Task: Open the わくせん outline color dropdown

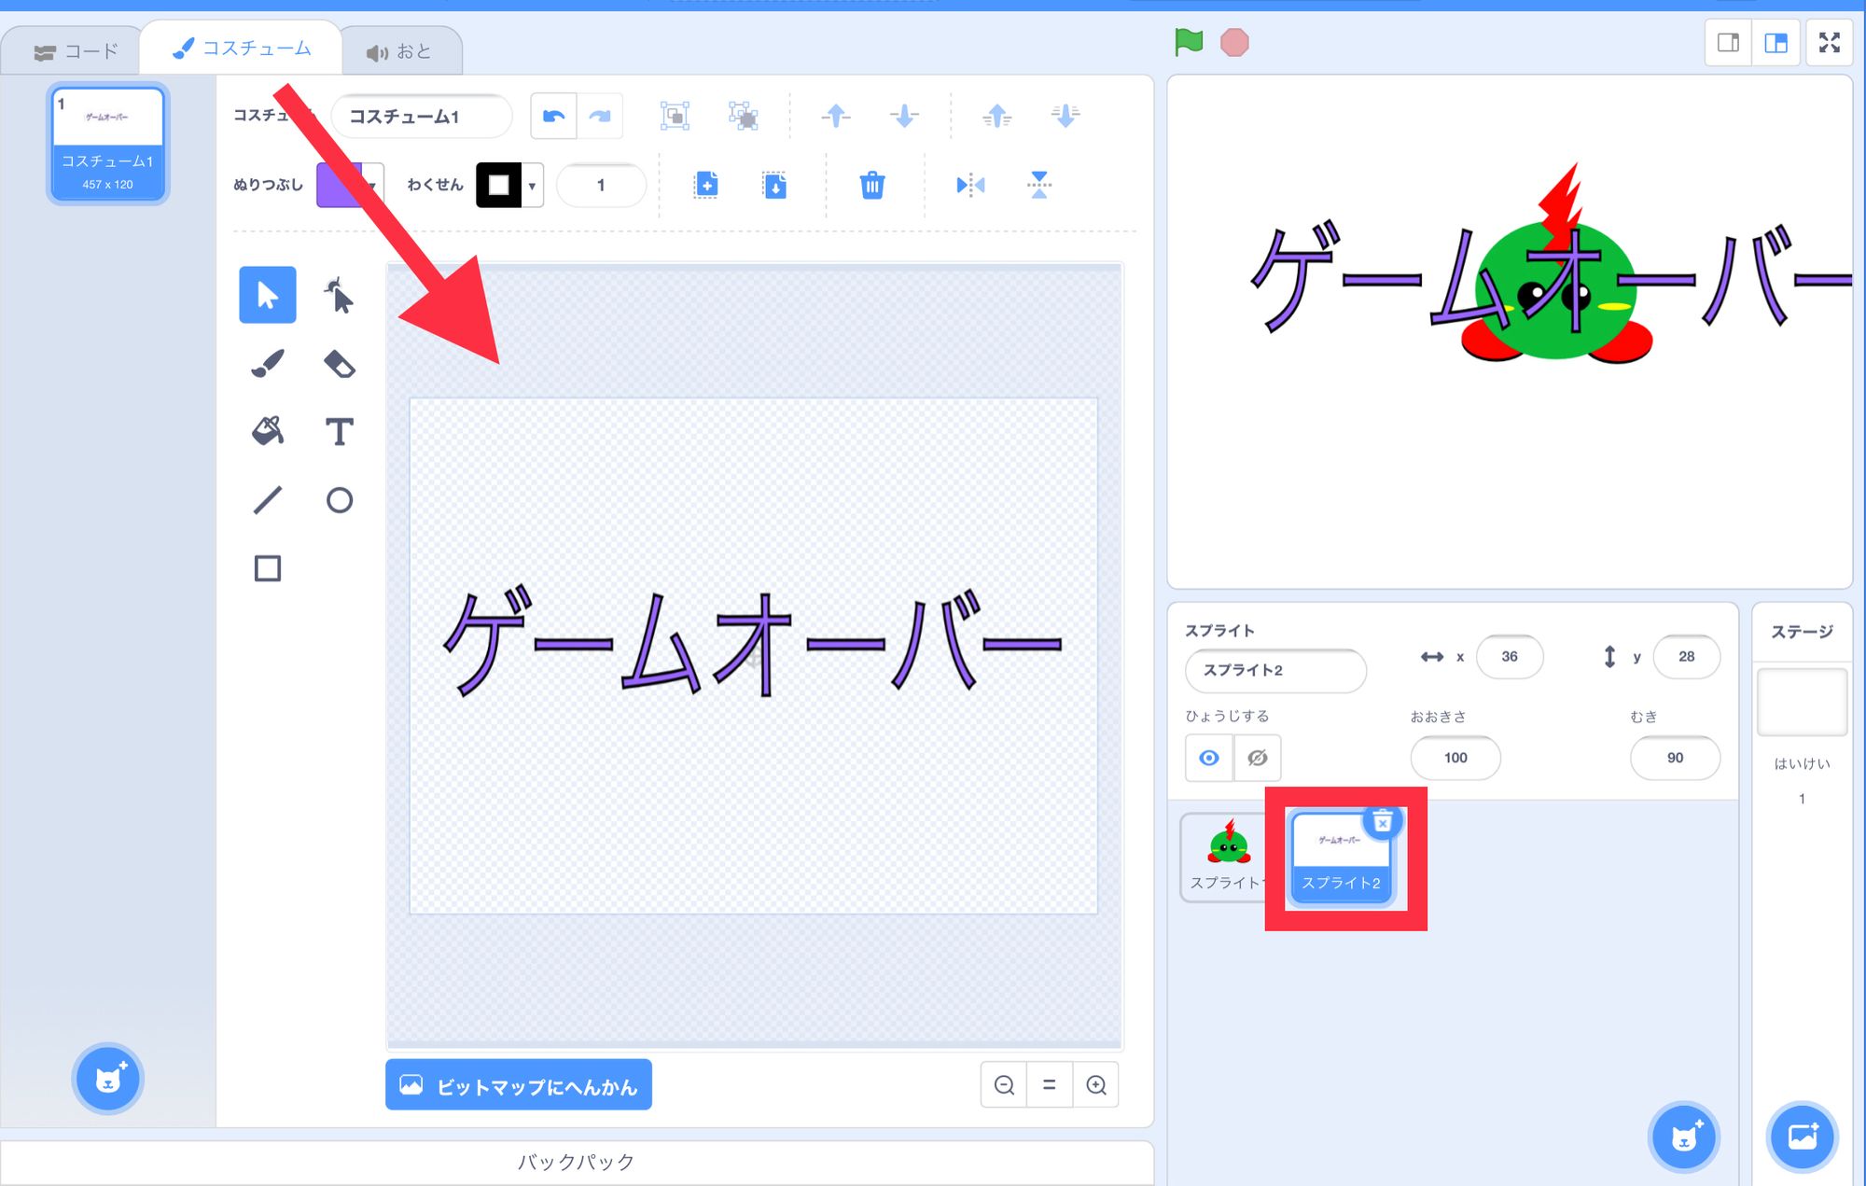Action: (x=532, y=185)
